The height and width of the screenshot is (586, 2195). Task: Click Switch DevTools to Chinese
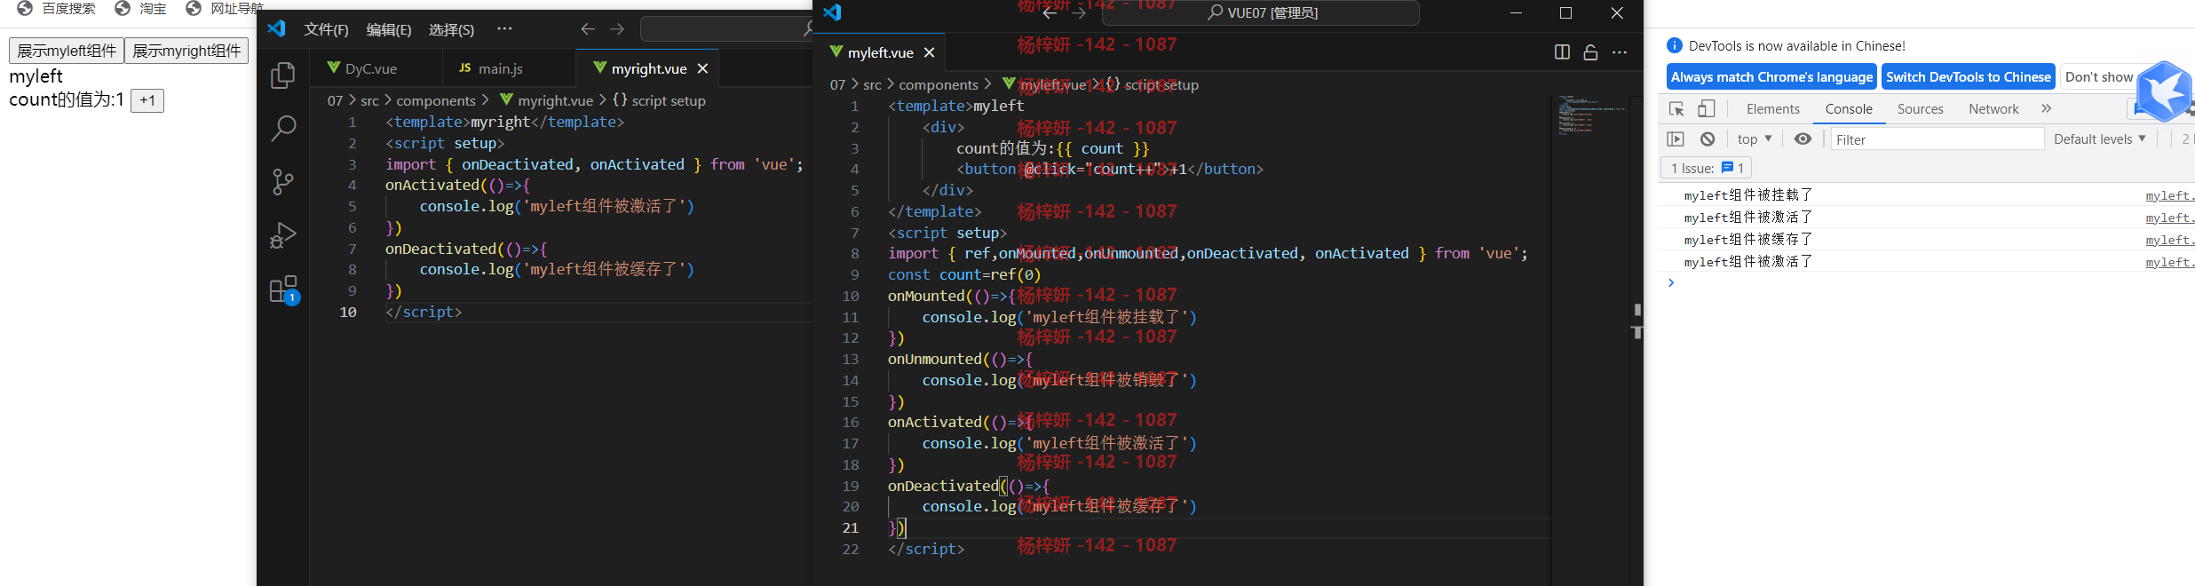[x=1969, y=76]
